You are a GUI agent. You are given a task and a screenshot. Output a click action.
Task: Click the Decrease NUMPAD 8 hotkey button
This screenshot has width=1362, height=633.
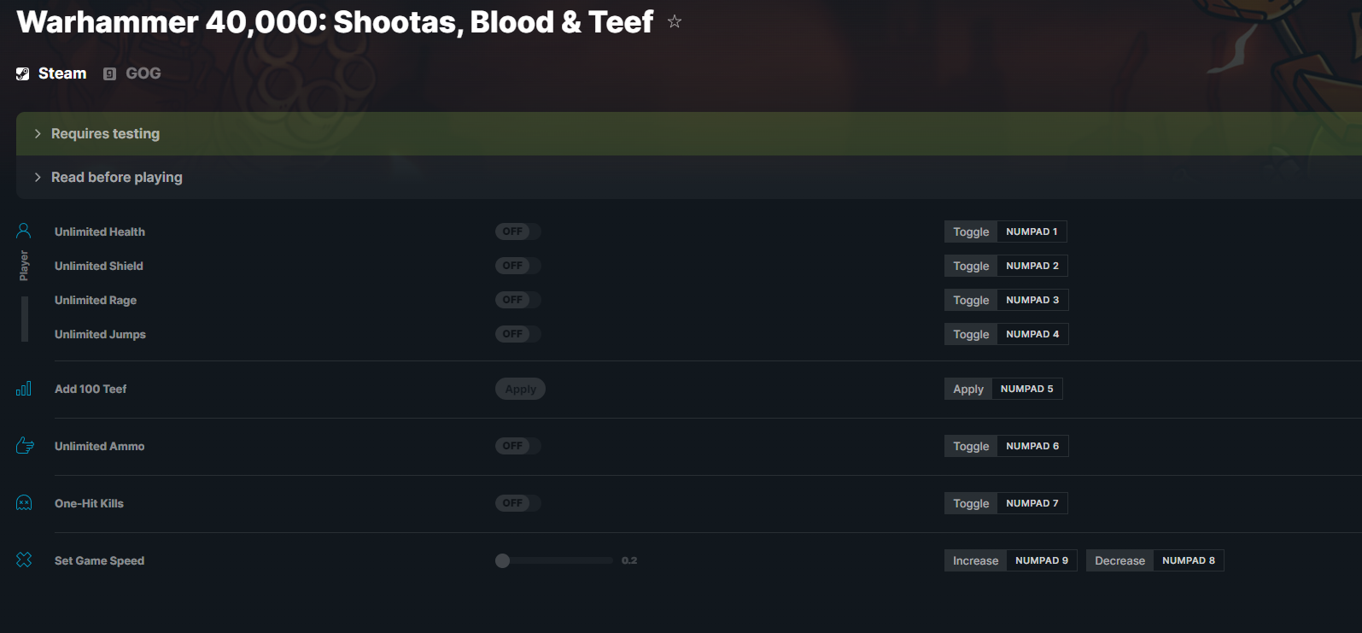point(1155,560)
